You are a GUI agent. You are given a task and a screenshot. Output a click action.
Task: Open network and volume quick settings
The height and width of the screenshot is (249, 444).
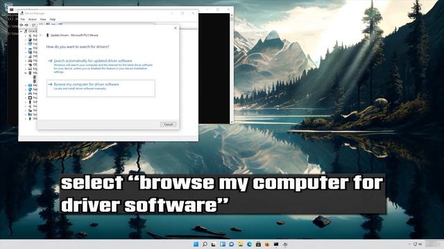[418, 244]
